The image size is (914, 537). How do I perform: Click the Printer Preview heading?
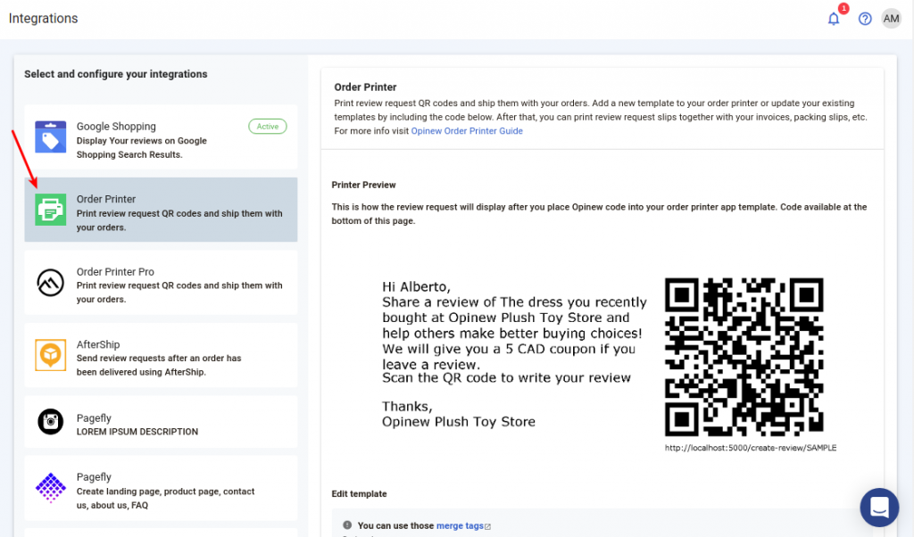364,185
